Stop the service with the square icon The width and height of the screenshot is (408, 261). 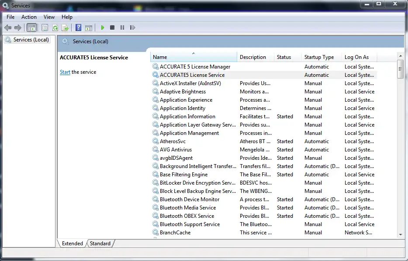point(112,27)
